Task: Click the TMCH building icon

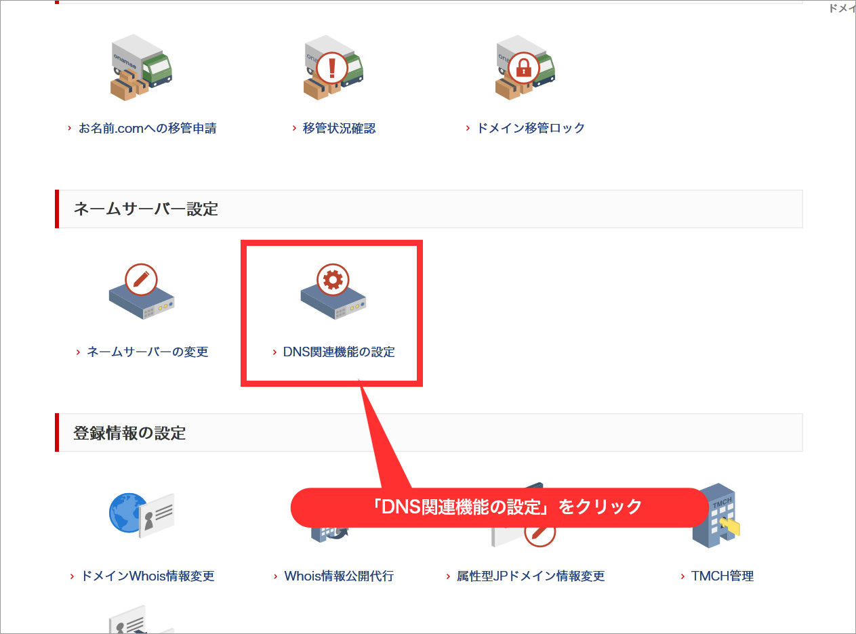Action: 716,515
